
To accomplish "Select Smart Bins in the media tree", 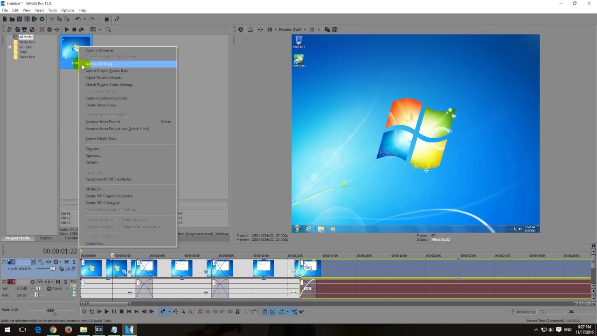I will coord(27,57).
